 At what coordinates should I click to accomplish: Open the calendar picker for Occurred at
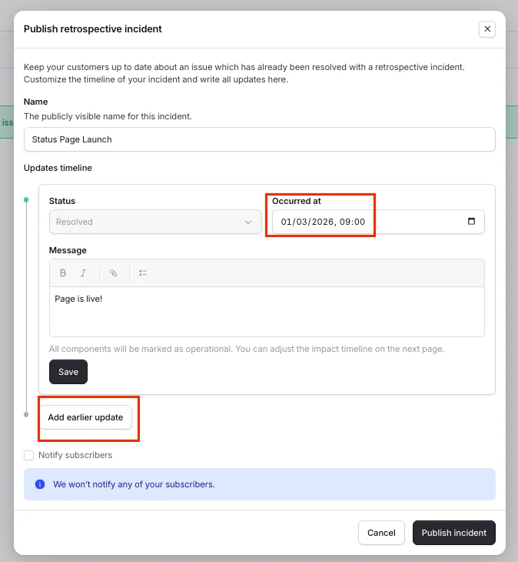pos(471,221)
